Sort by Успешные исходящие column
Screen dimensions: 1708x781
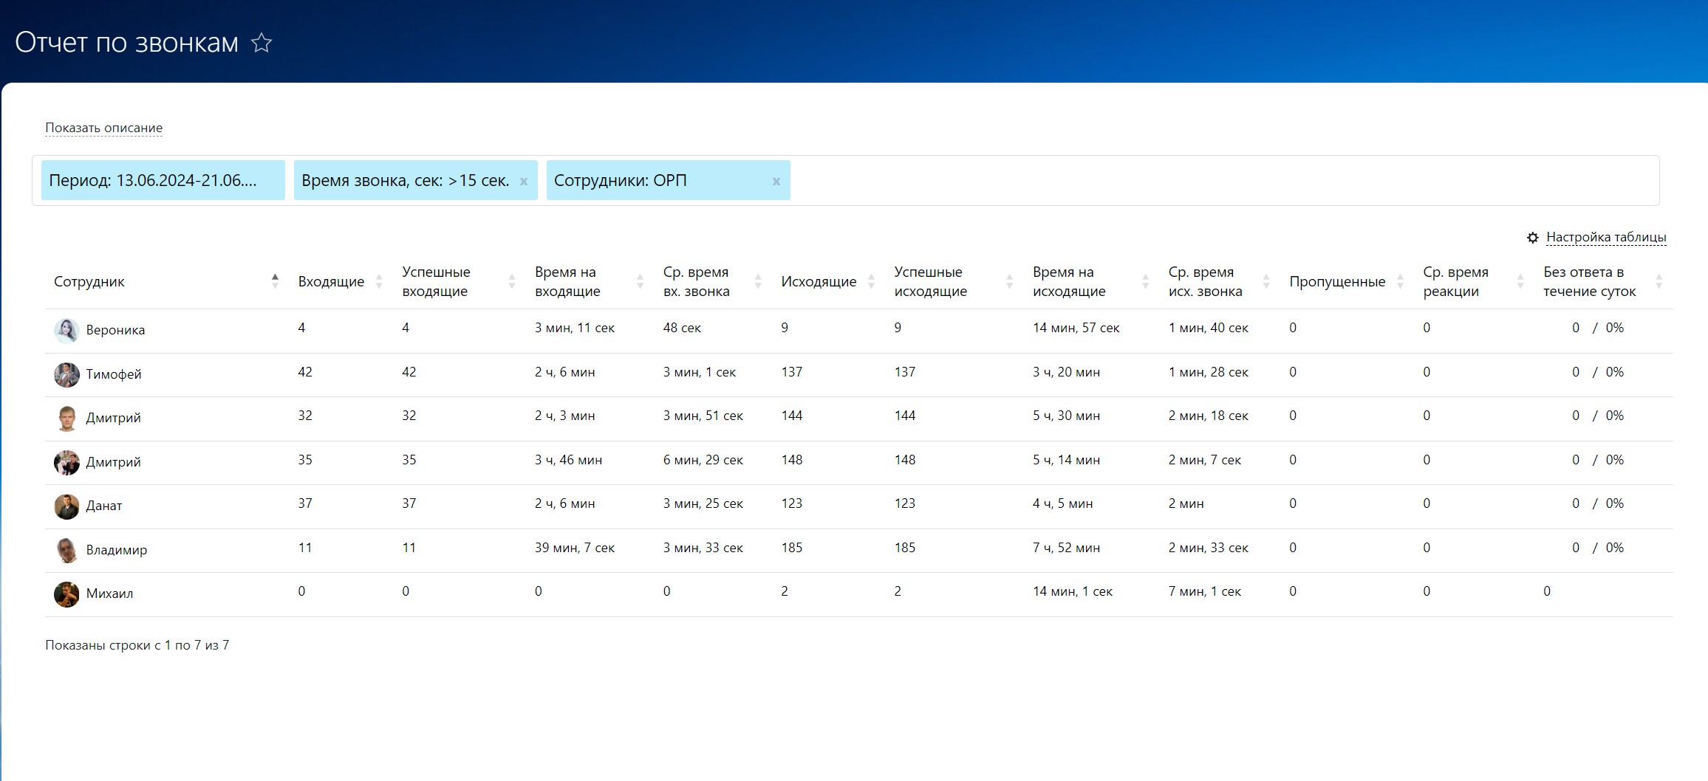click(1009, 281)
